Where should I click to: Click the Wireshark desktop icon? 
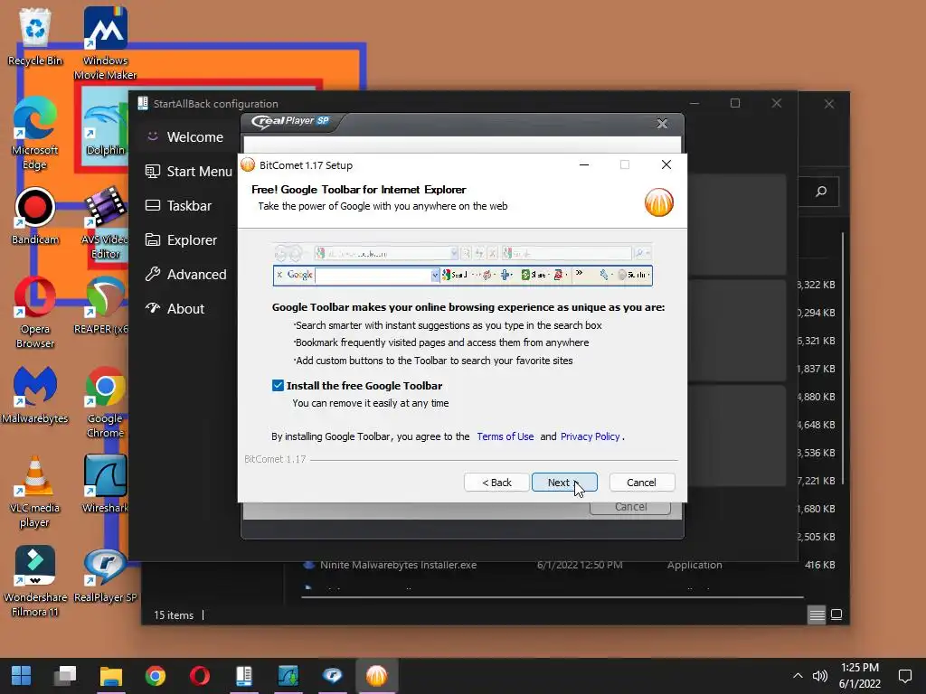pos(105,484)
